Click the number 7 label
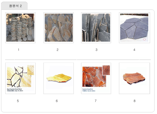The width and height of the screenshot is (157, 114). click(96, 101)
